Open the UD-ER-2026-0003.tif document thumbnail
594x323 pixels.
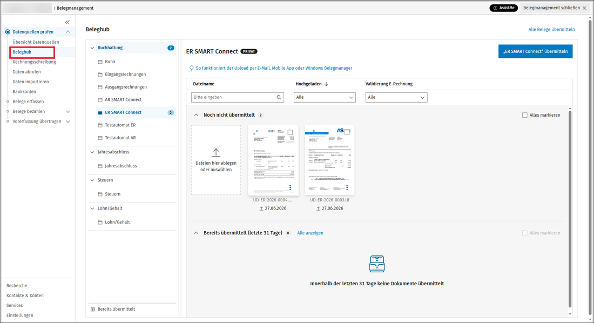tap(329, 160)
